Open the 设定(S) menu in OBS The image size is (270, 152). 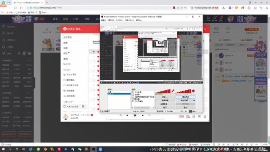click(111, 20)
